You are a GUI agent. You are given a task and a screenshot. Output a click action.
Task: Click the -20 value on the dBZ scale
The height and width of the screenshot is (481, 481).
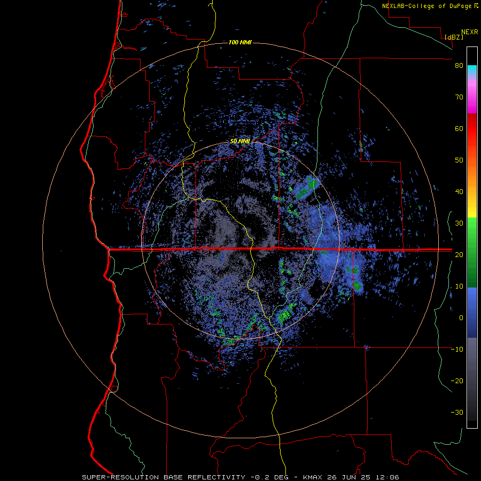457,381
